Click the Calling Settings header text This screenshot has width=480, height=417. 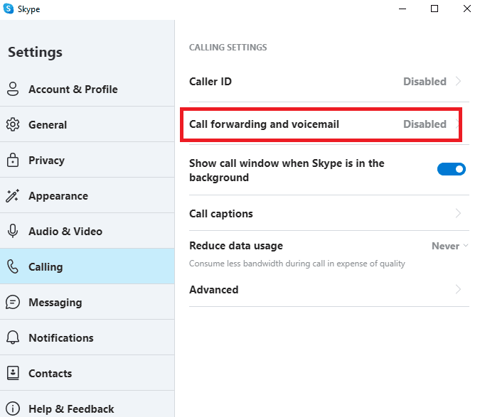point(228,48)
